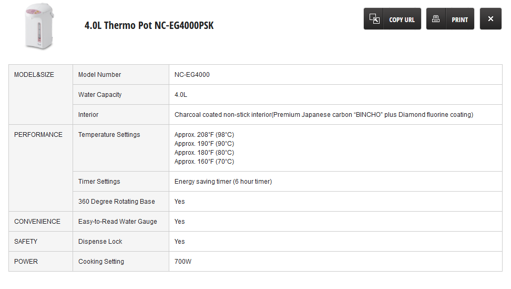The image size is (511, 289).
Task: Click the 360 Degree Rotating Base label
Action: click(x=116, y=202)
